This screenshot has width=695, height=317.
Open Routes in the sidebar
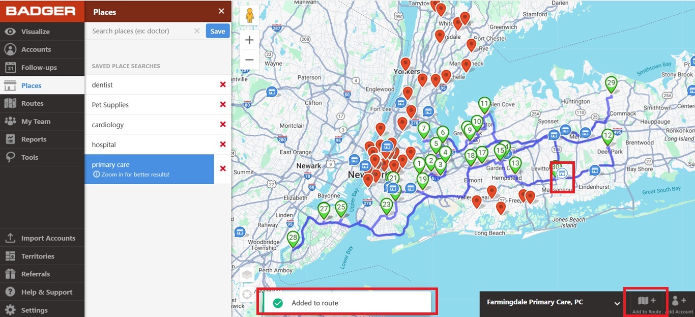coord(42,103)
